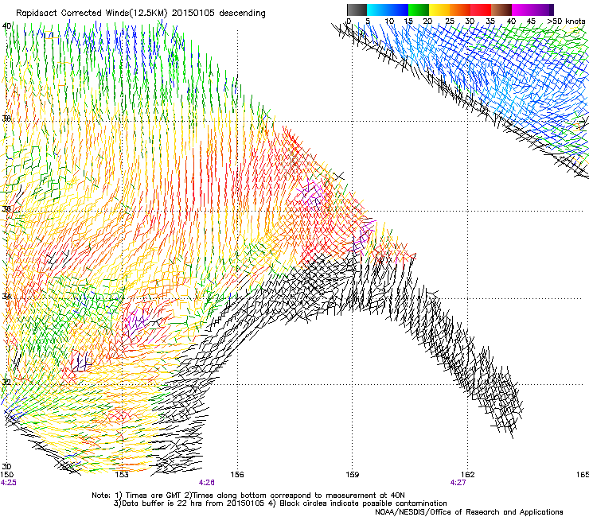Click the purple time label '4:25'
Screen dimensions: 589x517
[x=8, y=483]
